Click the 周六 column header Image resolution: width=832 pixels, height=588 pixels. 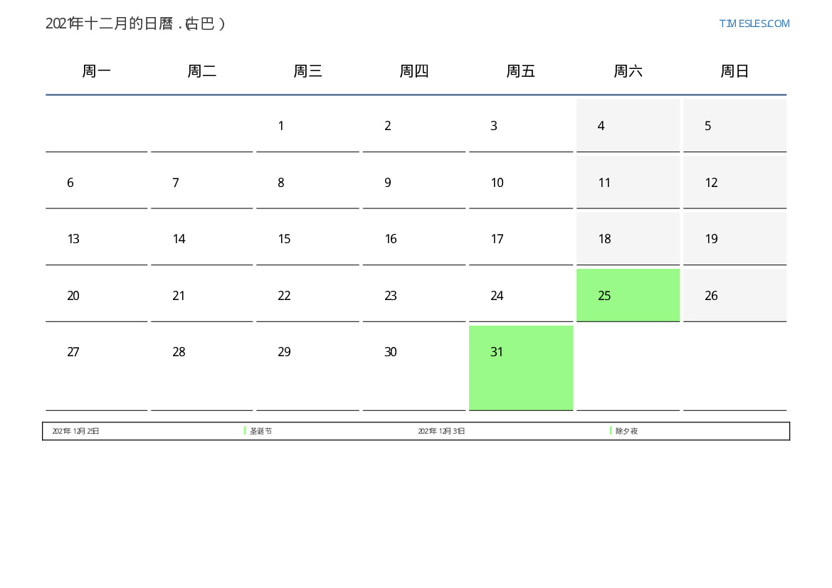[628, 71]
